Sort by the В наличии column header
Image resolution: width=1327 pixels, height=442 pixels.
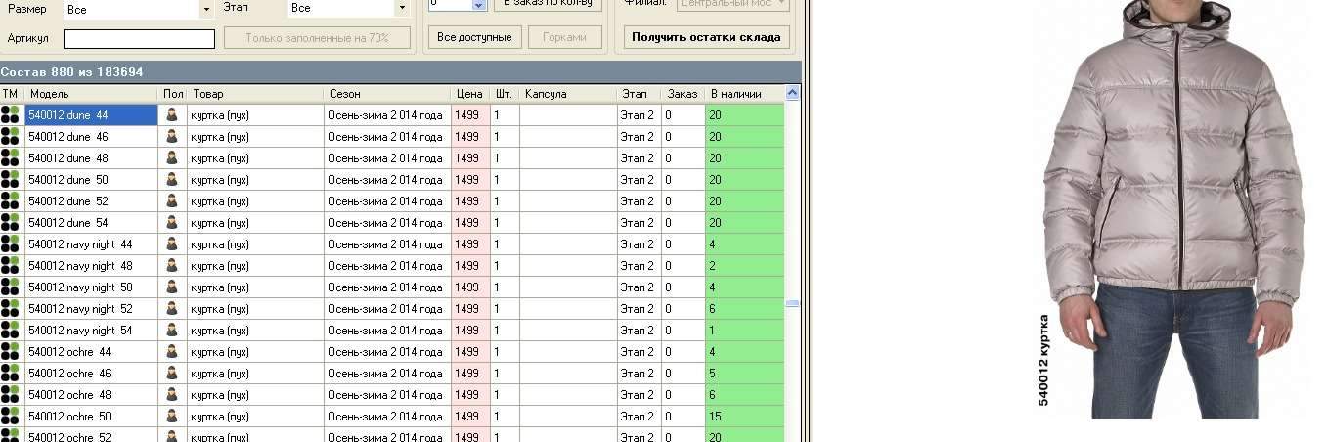744,94
